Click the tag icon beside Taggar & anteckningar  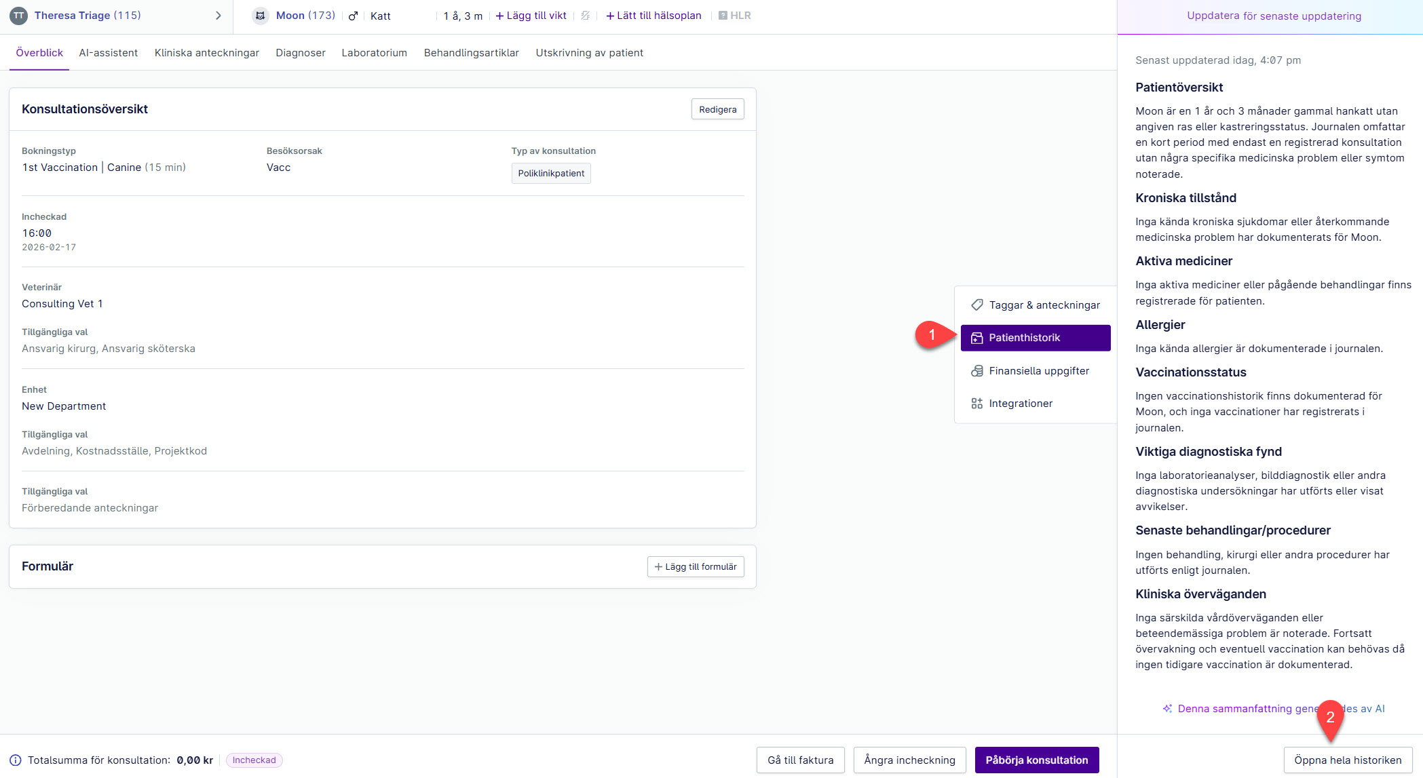coord(977,305)
